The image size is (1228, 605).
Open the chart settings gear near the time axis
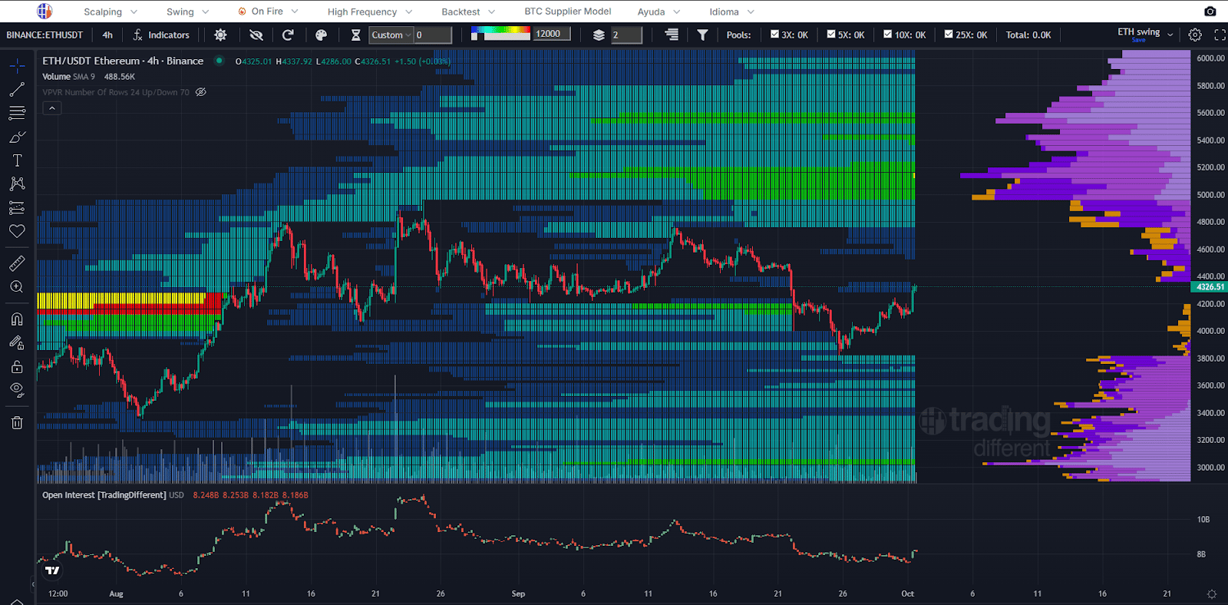(x=1212, y=593)
